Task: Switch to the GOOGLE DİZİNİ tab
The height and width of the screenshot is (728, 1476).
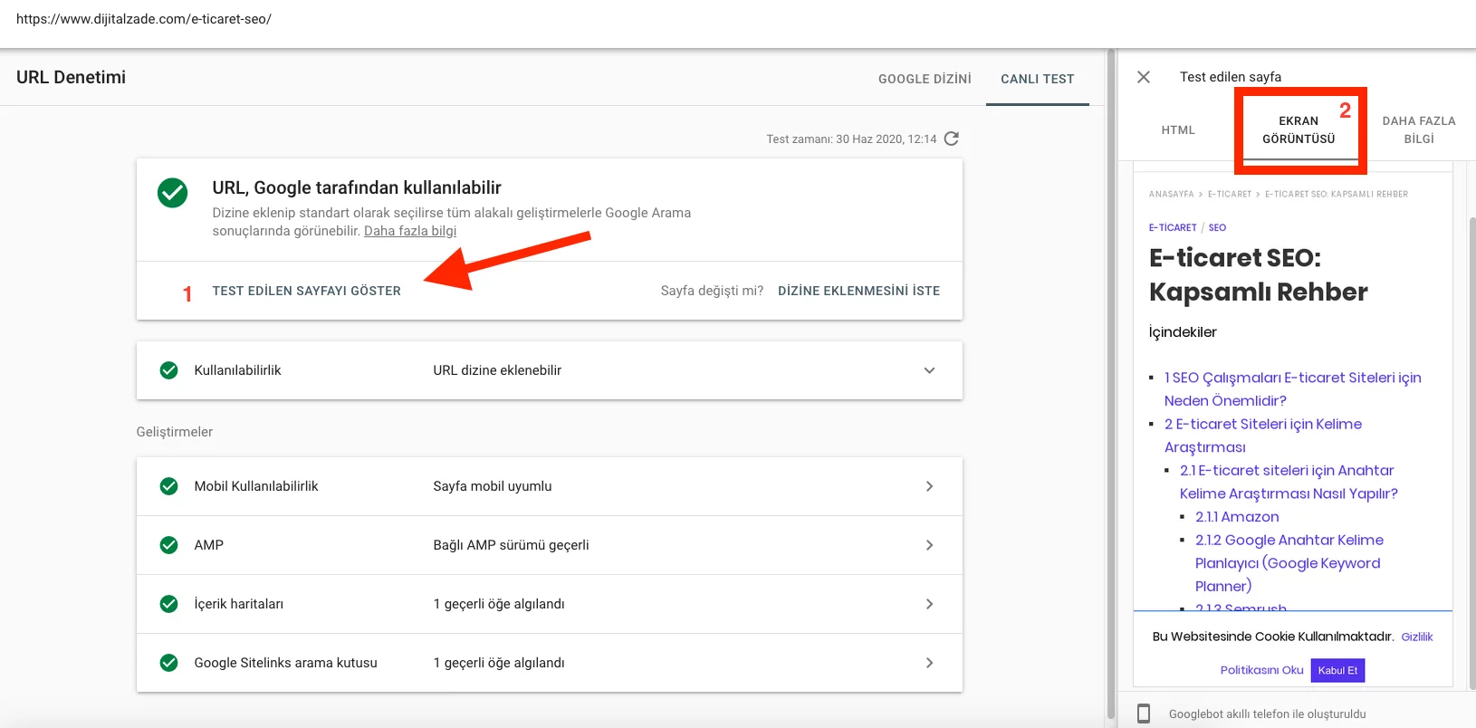Action: (x=925, y=79)
